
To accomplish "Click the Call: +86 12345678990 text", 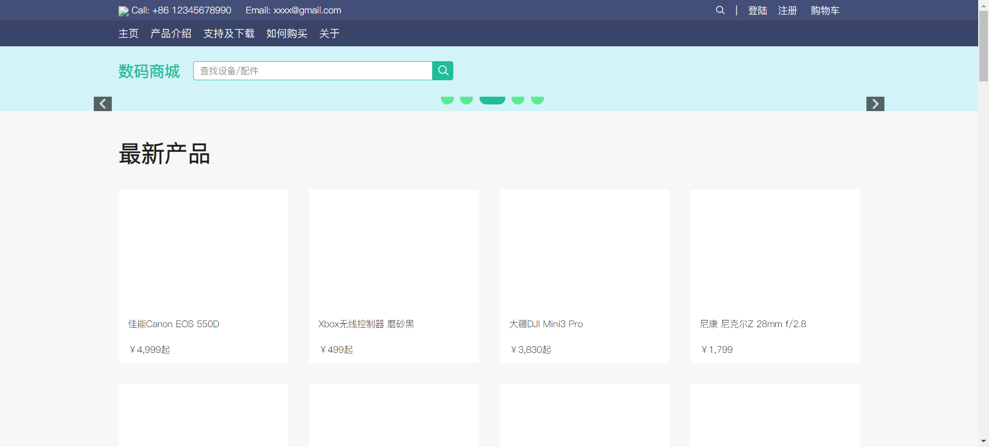I will (181, 10).
